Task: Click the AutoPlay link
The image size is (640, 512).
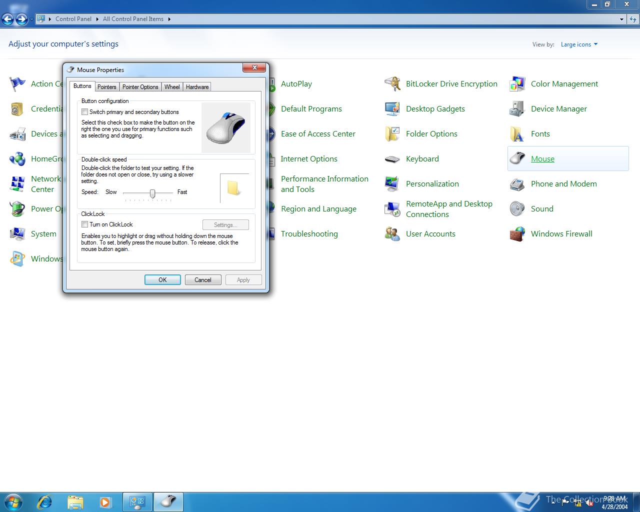Action: 296,84
